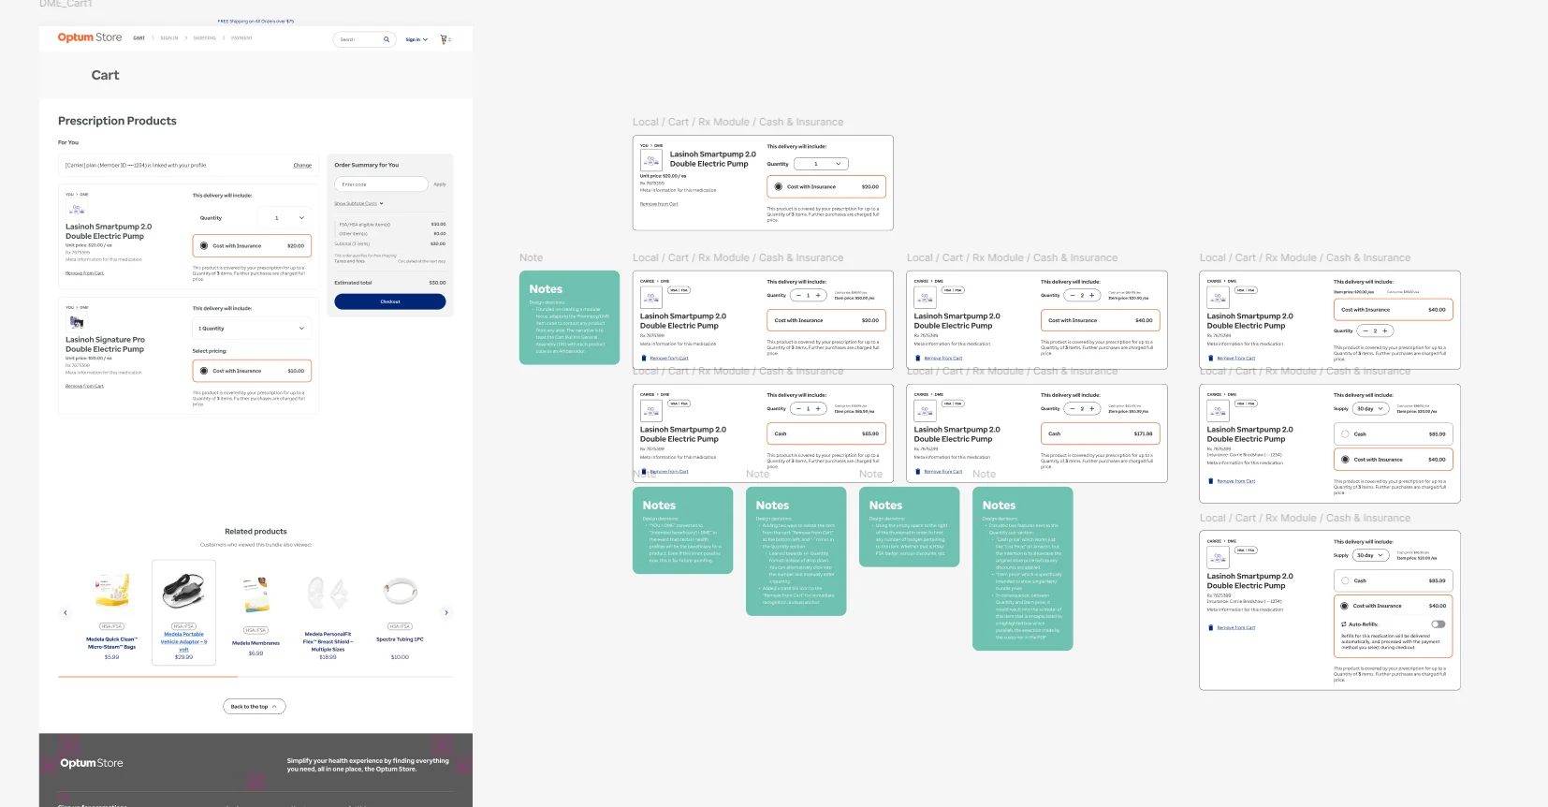Image resolution: width=1548 pixels, height=807 pixels.
Task: Open the Medela Membranes product thumbnail
Action: [256, 594]
